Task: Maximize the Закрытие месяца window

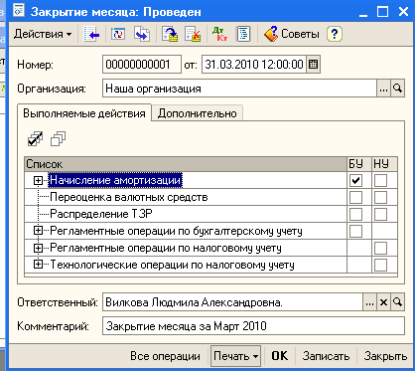Action: pos(382,12)
